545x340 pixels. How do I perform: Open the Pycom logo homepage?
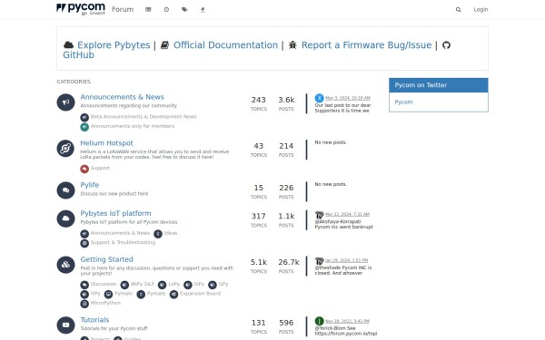[x=81, y=9]
